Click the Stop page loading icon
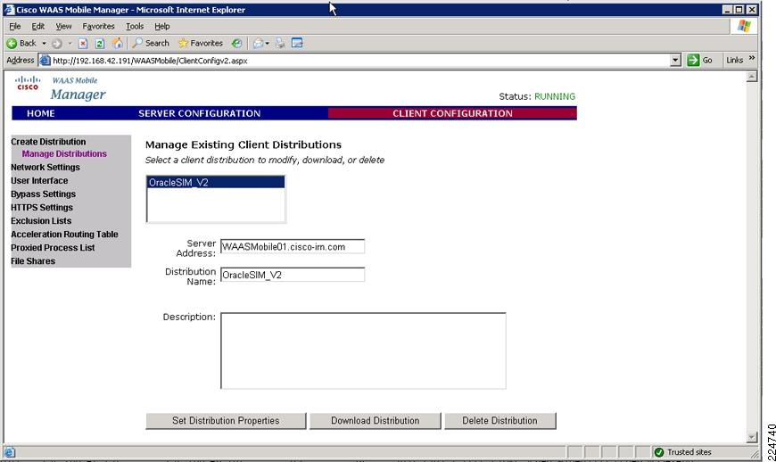This screenshot has width=776, height=462. (x=83, y=44)
